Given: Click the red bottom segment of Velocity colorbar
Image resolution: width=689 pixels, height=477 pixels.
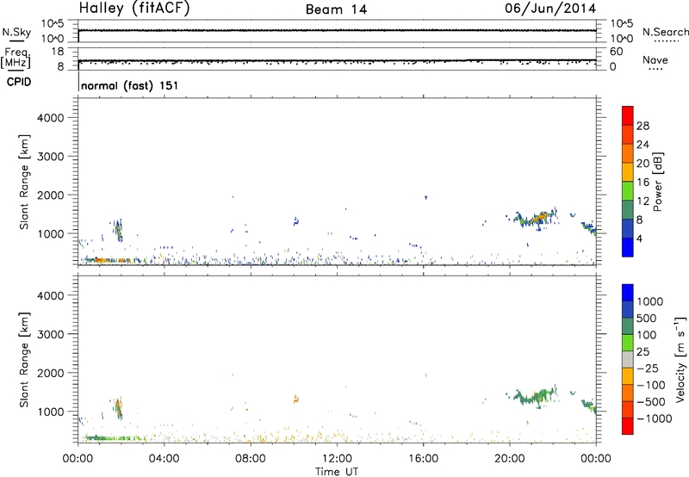Looking at the screenshot, I should (628, 426).
